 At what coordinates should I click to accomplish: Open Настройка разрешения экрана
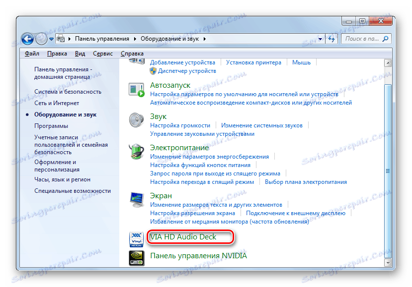point(192,213)
